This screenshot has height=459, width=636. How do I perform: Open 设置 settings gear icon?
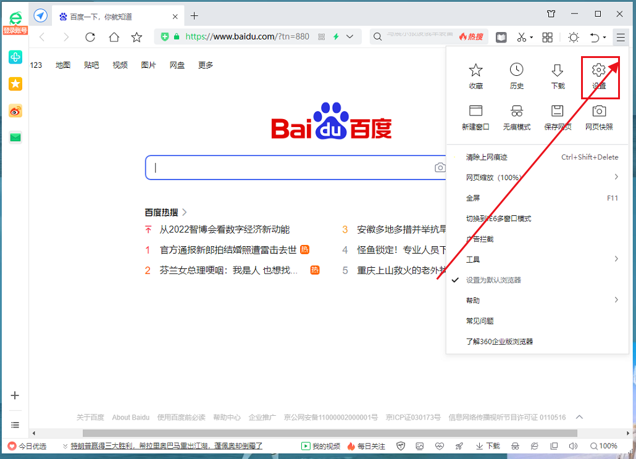click(x=599, y=75)
